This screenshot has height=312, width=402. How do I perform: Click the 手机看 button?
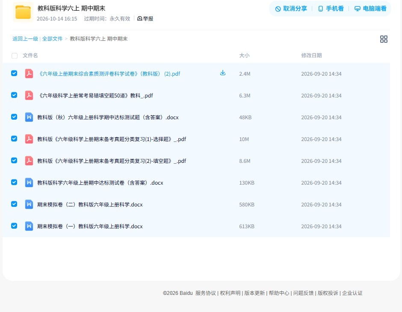click(x=331, y=9)
